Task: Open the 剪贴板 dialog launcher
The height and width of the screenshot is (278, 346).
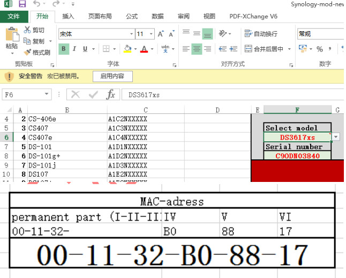Action: (52, 65)
